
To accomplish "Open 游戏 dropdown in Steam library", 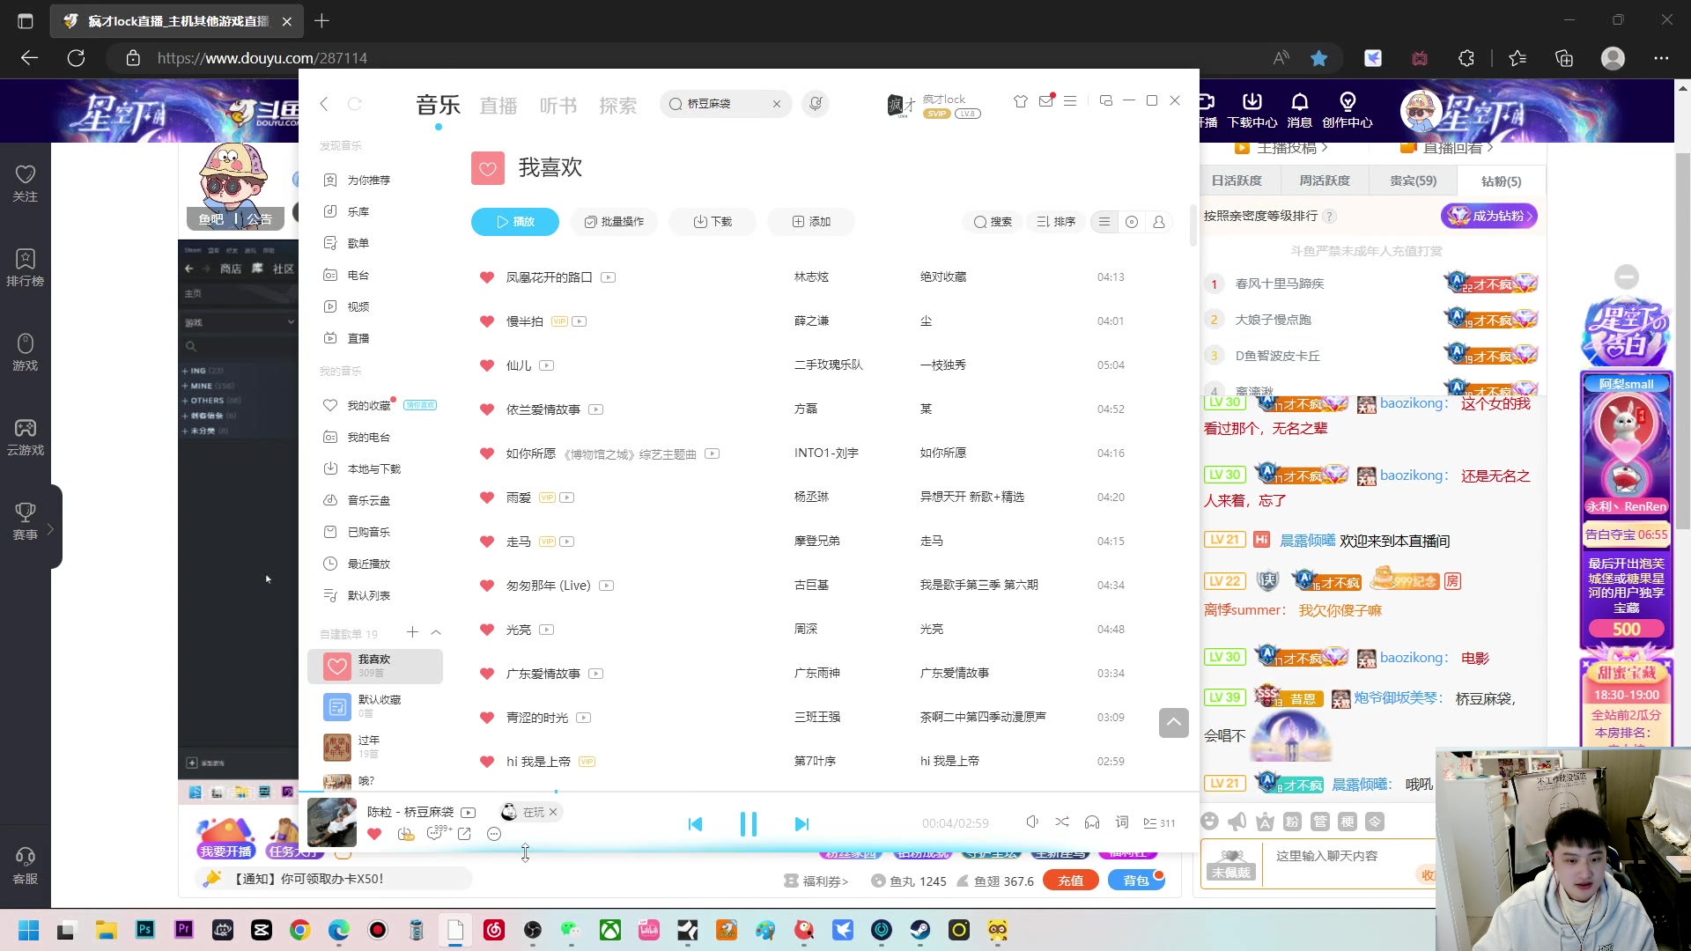I will [x=239, y=322].
